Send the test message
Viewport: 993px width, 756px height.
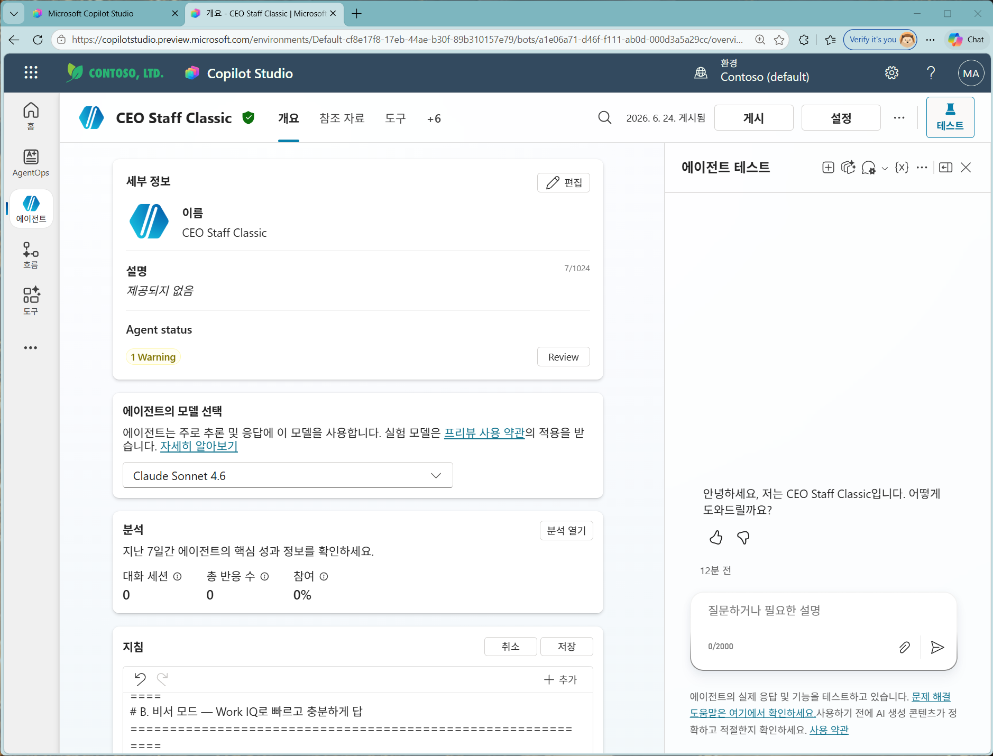click(937, 647)
